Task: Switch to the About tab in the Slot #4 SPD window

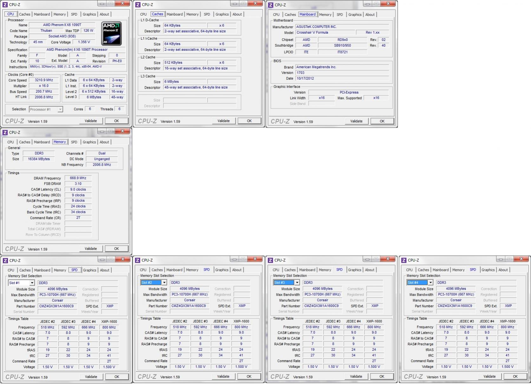Action: tap(503, 270)
